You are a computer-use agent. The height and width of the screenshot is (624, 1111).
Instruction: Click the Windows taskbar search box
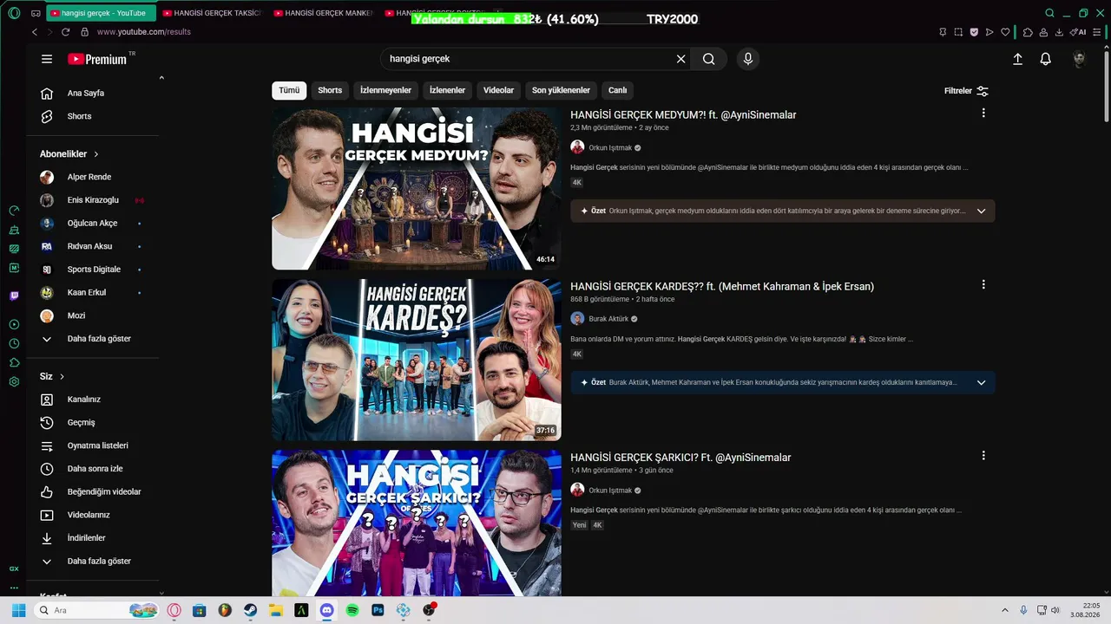pos(95,610)
